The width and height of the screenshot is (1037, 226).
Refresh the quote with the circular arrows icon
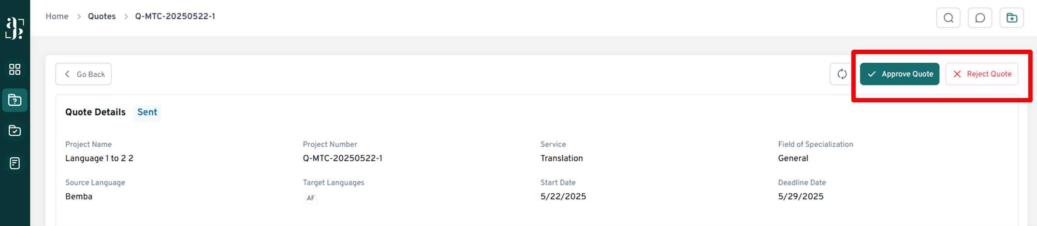[842, 74]
